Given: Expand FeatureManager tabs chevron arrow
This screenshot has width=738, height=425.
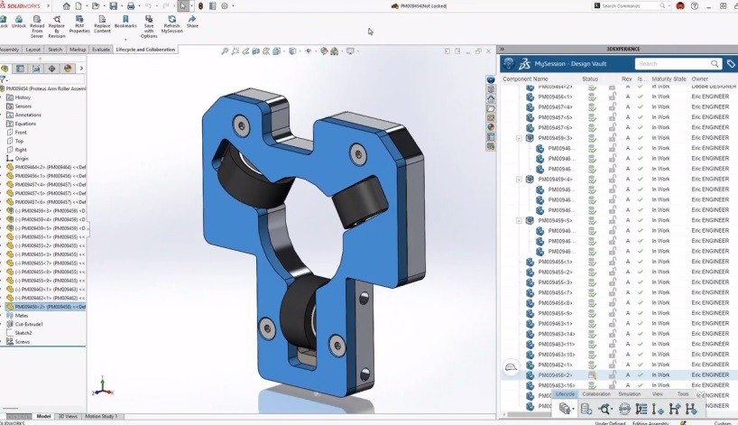Looking at the screenshot, I should [81, 69].
